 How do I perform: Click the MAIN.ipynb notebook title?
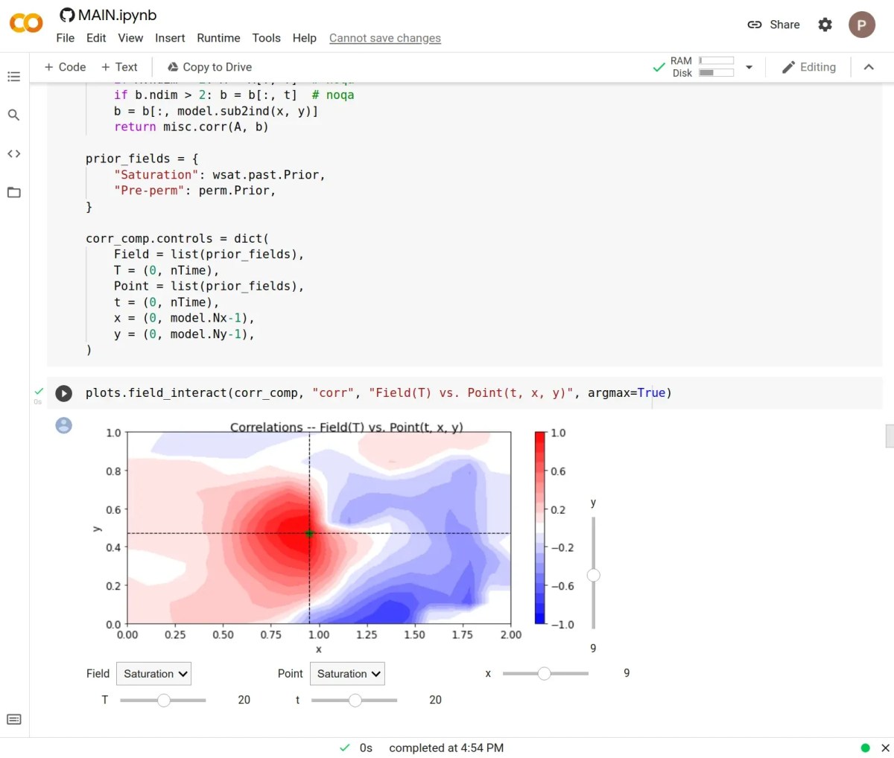coord(117,15)
